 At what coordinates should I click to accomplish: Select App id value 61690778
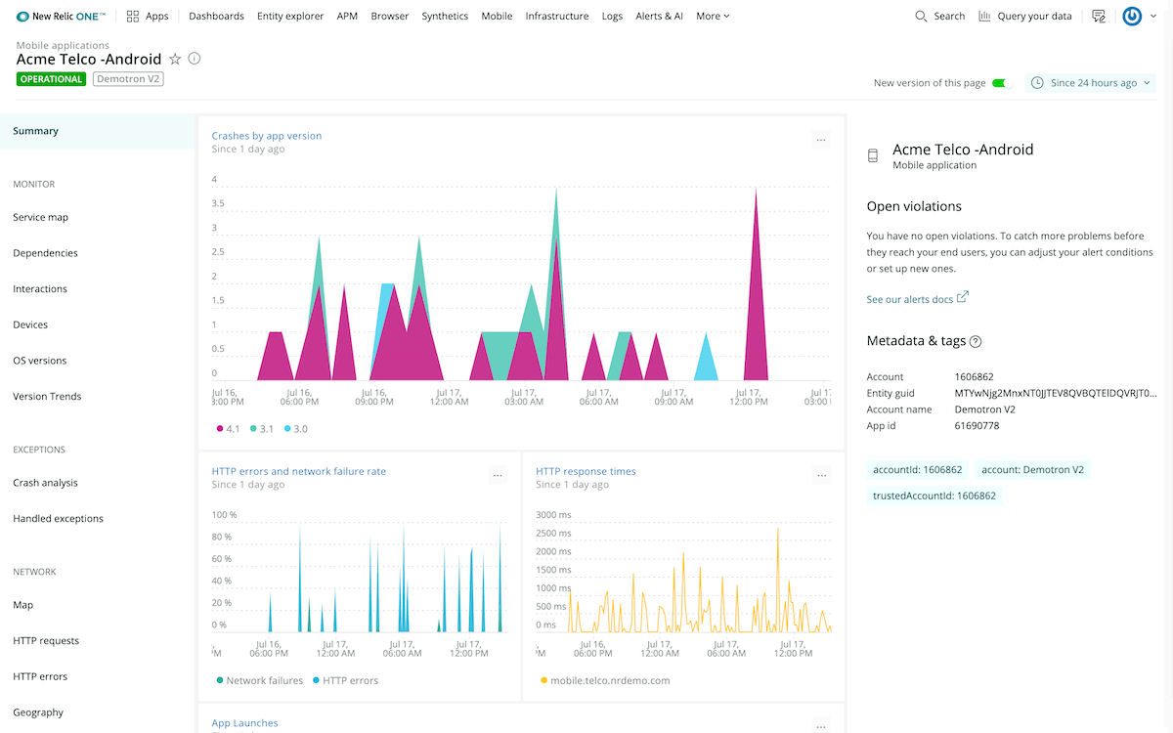pos(977,426)
